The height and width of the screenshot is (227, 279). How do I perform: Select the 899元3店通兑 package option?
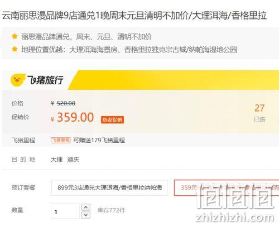[109, 187]
